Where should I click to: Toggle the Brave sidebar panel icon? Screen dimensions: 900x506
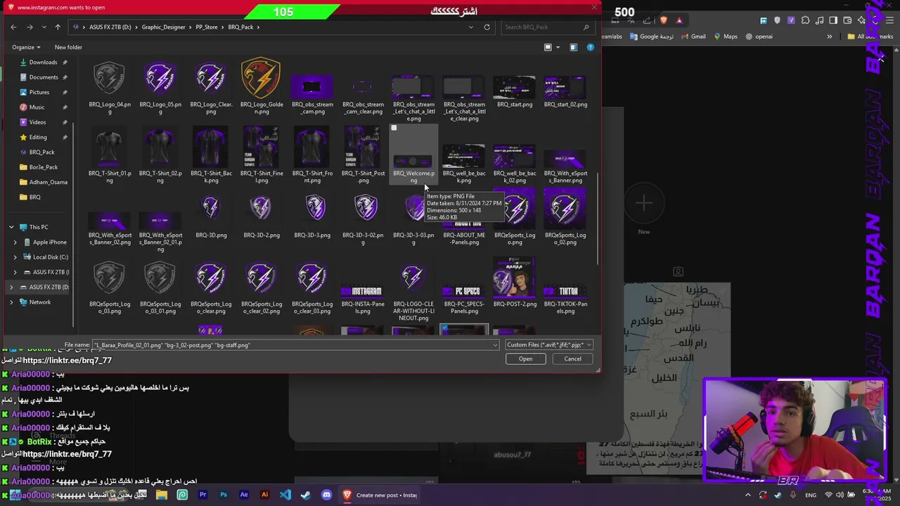833,20
